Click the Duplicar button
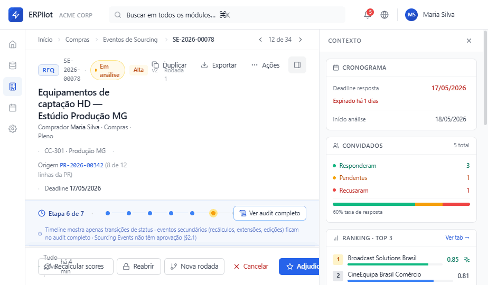This screenshot has width=488, height=285. tap(170, 65)
